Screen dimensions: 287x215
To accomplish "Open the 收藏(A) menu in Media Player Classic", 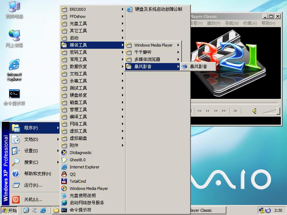I will (250, 23).
